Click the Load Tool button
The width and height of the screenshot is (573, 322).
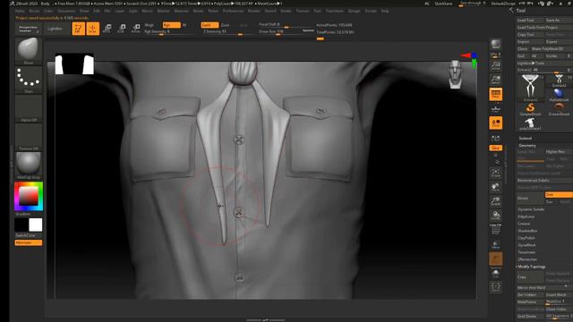pos(530,20)
